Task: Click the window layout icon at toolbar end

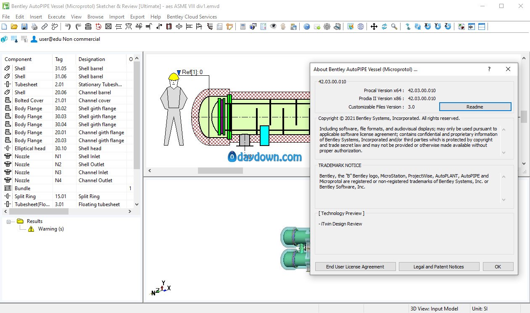Action: 482,27
